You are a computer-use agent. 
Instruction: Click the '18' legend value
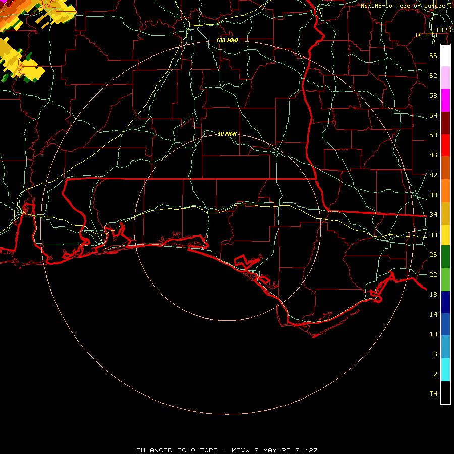433,295
